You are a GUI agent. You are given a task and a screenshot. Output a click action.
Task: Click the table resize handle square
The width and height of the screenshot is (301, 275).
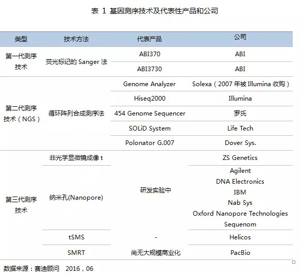pos(293,262)
